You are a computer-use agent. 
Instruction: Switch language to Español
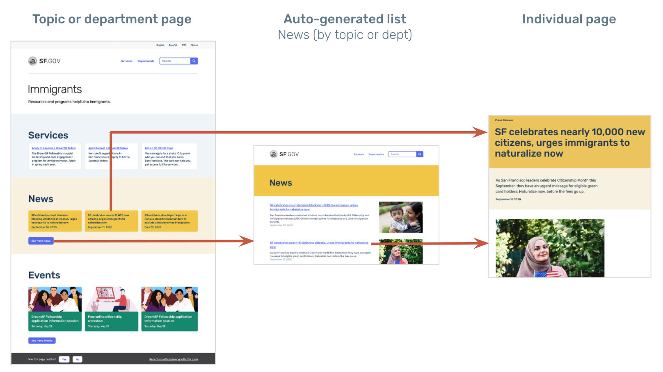173,45
